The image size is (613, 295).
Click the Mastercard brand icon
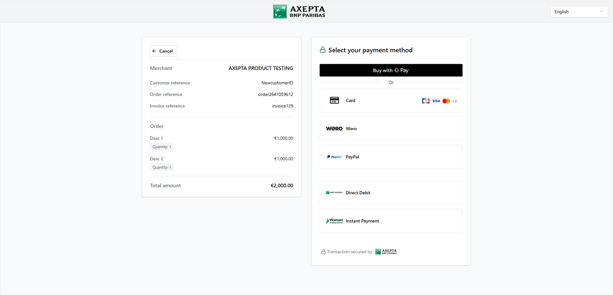click(446, 101)
